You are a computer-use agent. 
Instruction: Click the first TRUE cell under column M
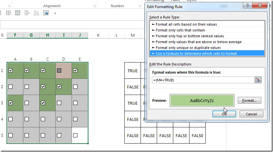pos(132,71)
